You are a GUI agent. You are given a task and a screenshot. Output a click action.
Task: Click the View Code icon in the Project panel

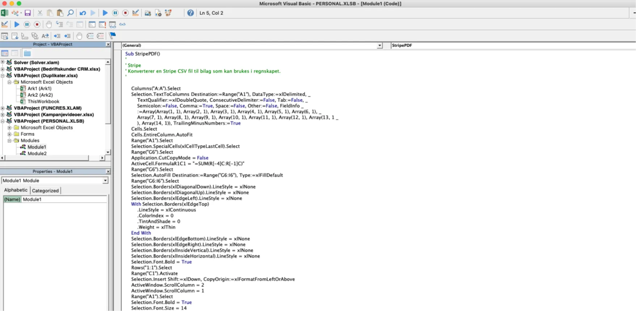(5, 53)
